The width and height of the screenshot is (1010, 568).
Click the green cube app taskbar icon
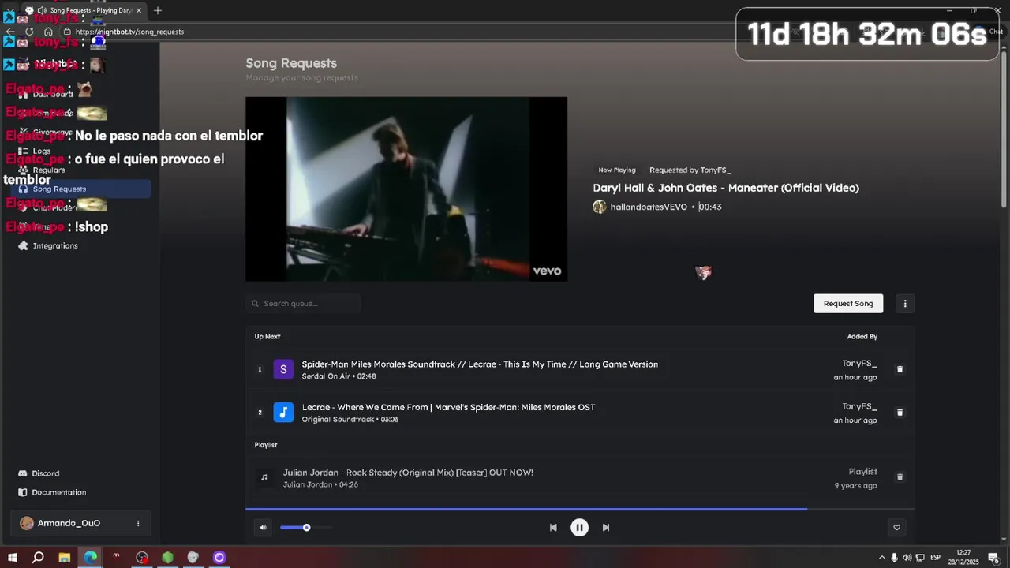point(167,558)
